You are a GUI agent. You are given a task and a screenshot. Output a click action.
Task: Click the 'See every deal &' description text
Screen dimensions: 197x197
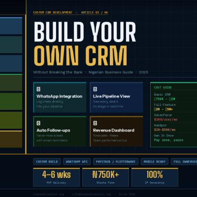click(x=105, y=101)
